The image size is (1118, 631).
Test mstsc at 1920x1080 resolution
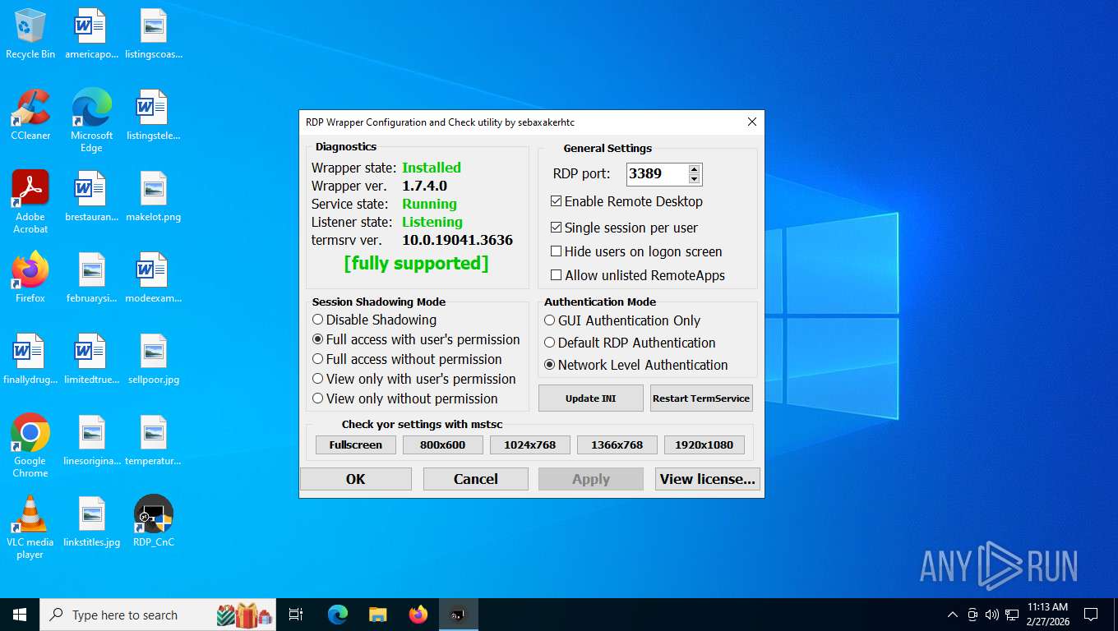click(x=705, y=444)
